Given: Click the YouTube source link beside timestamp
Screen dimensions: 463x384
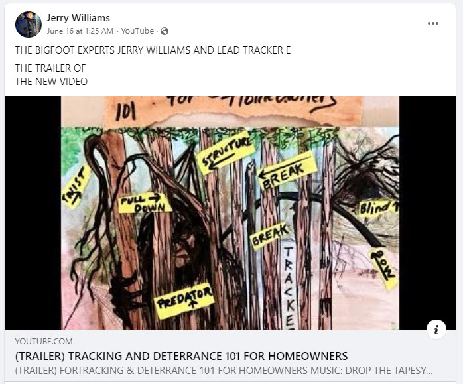Looking at the screenshot, I should (x=137, y=31).
